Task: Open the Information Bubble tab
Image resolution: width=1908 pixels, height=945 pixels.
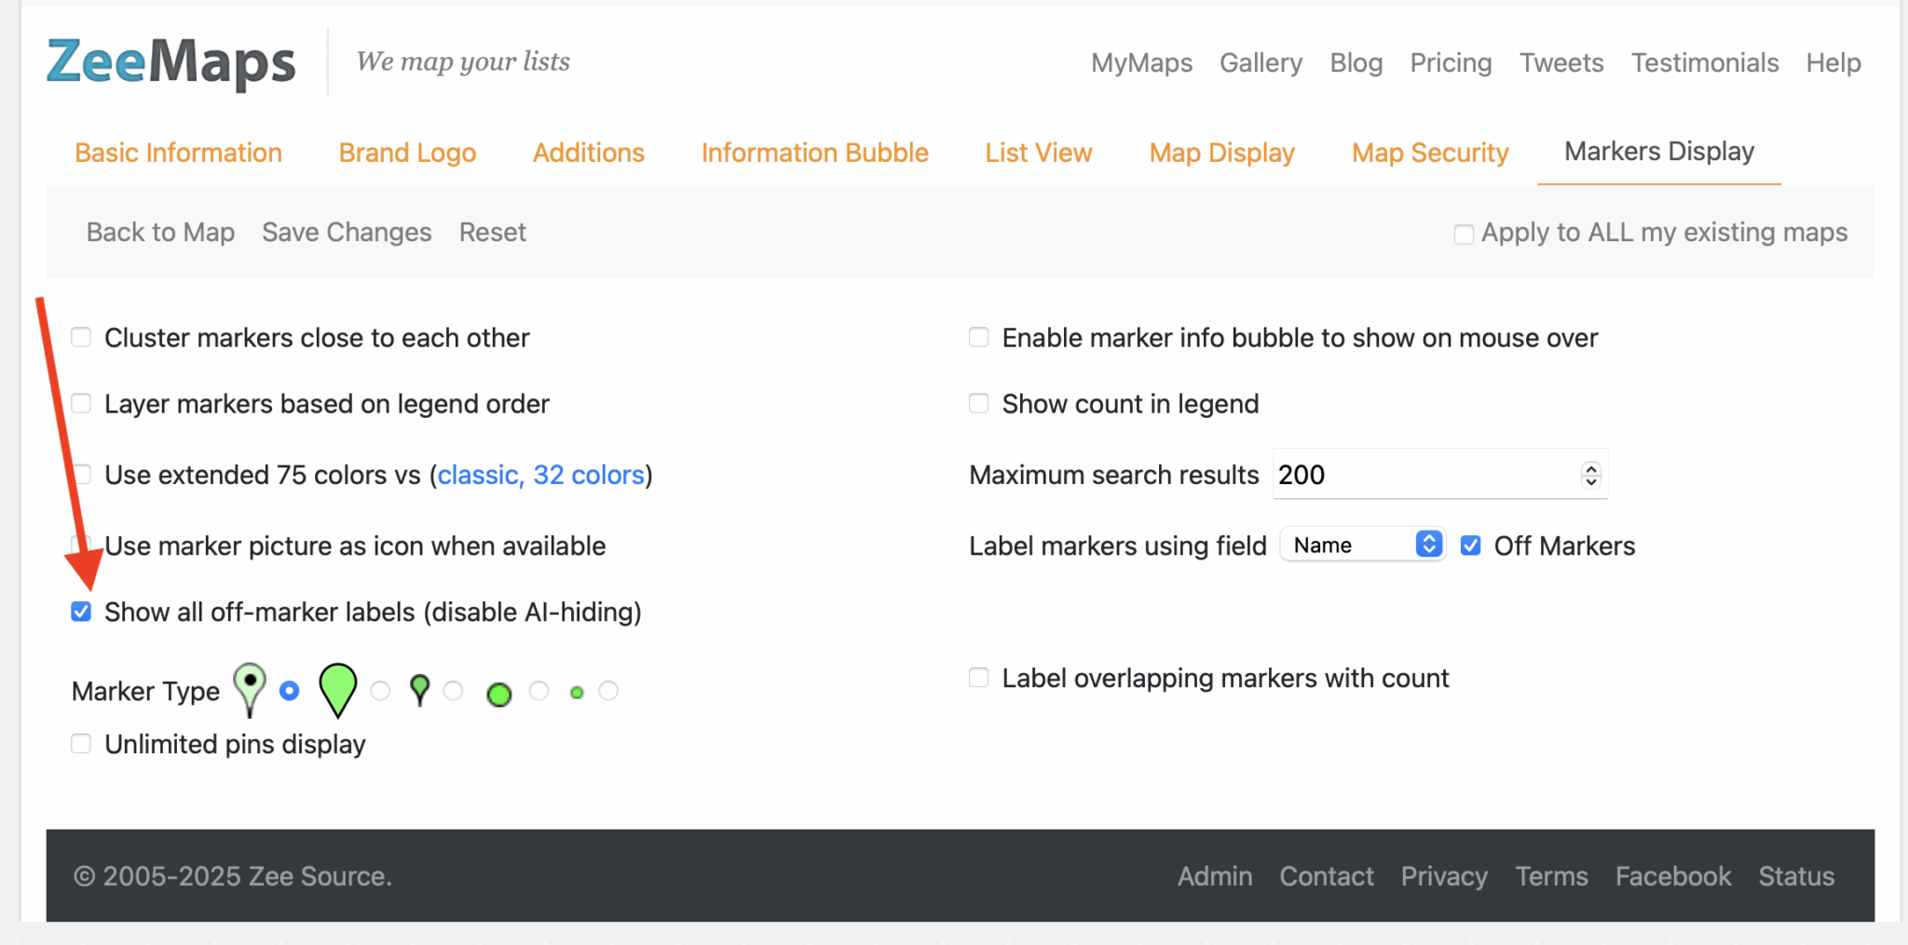Action: click(x=814, y=153)
